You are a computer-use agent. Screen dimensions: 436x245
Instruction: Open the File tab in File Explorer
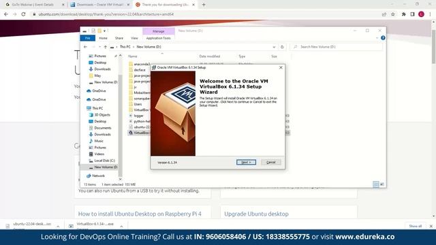point(88,38)
